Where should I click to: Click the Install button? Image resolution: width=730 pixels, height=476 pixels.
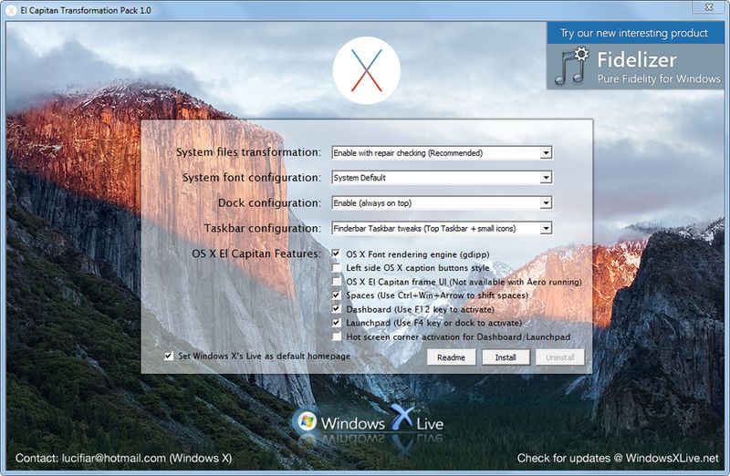tap(506, 357)
